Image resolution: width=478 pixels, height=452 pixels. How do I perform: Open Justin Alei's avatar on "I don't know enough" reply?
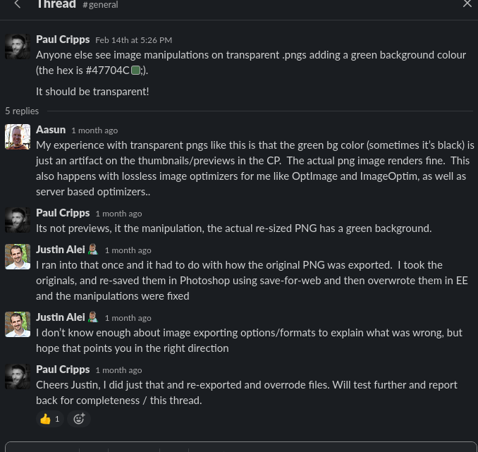18,324
